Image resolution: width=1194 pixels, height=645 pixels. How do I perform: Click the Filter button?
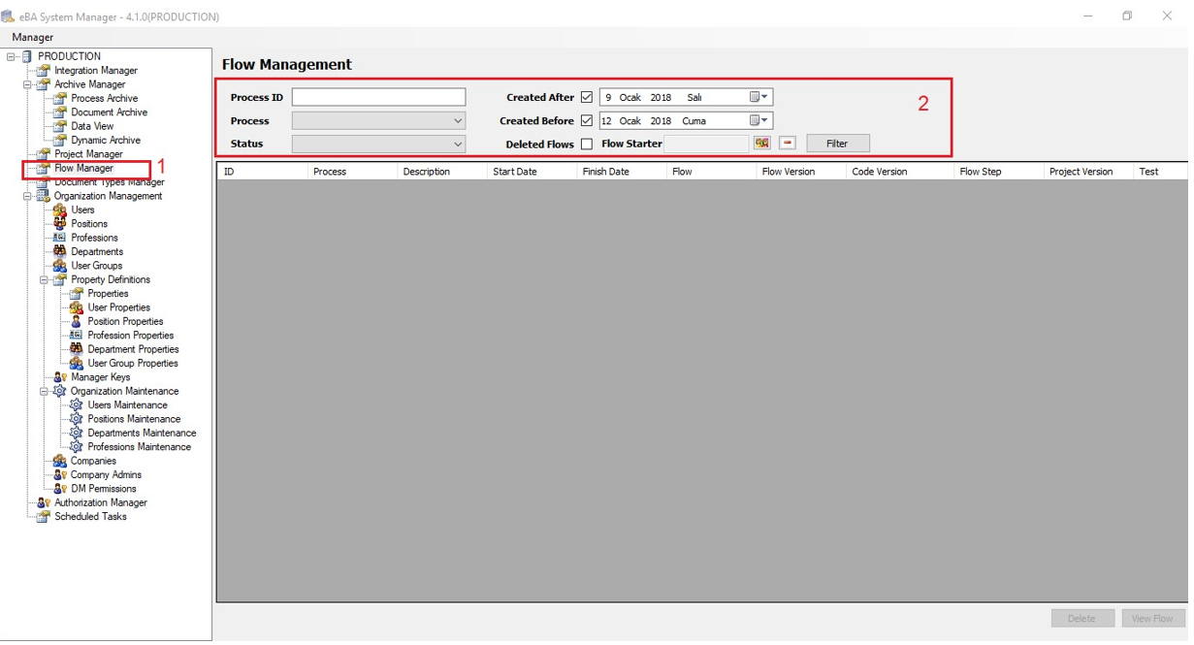[838, 144]
